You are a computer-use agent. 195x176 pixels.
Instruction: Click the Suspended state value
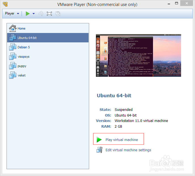point(123,110)
